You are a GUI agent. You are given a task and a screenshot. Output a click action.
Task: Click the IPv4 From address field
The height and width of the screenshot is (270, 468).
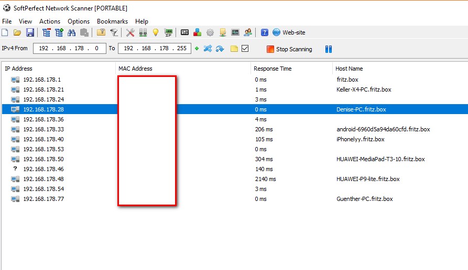pyautogui.click(x=70, y=48)
